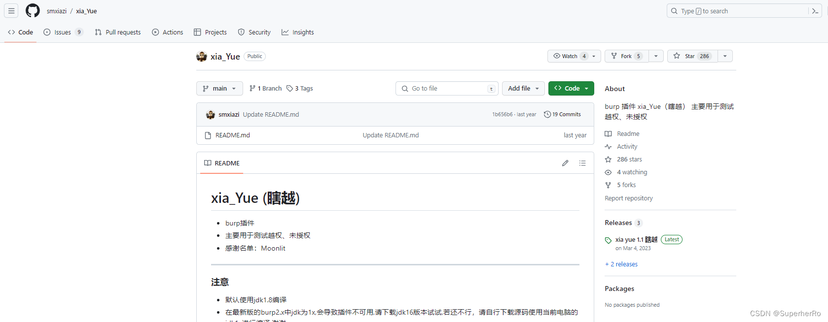Open the Add file dropdown

pyautogui.click(x=523, y=89)
